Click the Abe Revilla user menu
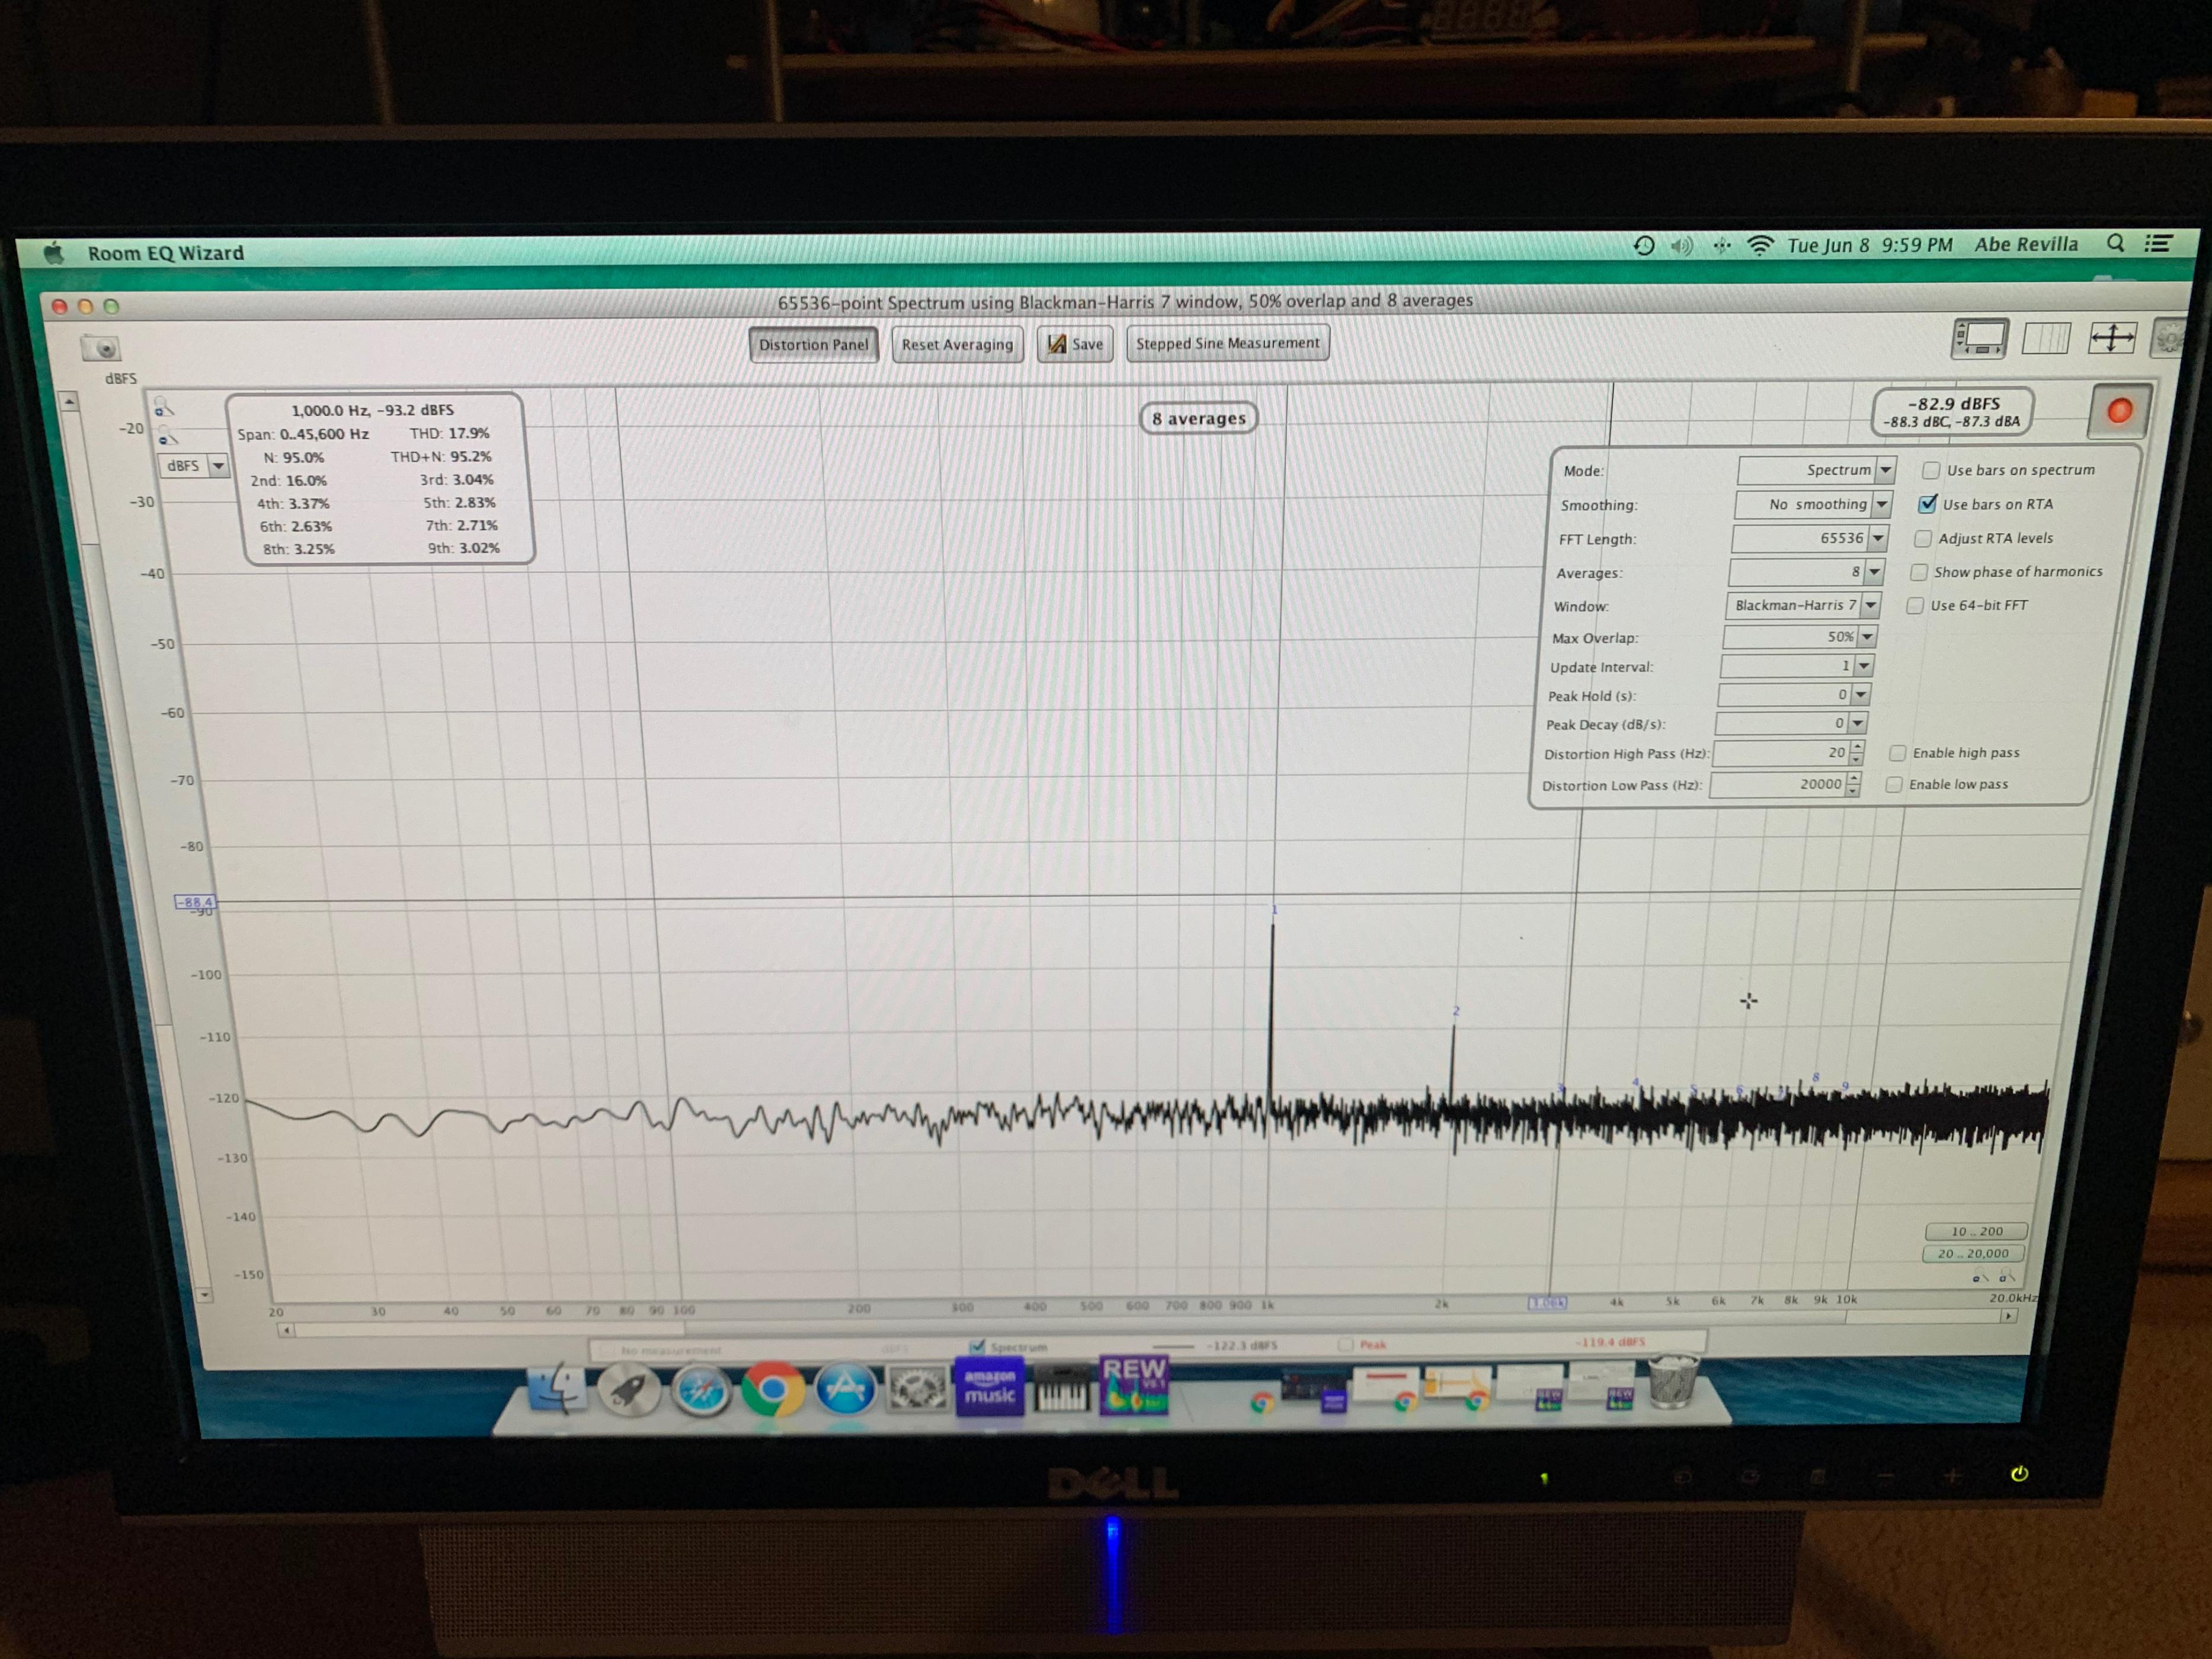This screenshot has height=1659, width=2212. point(2026,244)
